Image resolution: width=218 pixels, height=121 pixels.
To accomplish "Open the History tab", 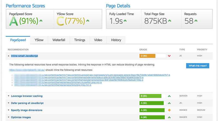I will pyautogui.click(x=116, y=40).
